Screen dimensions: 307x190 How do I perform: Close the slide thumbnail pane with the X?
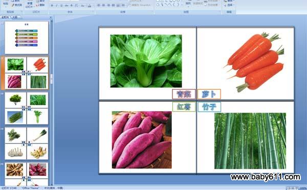click(x=51, y=17)
